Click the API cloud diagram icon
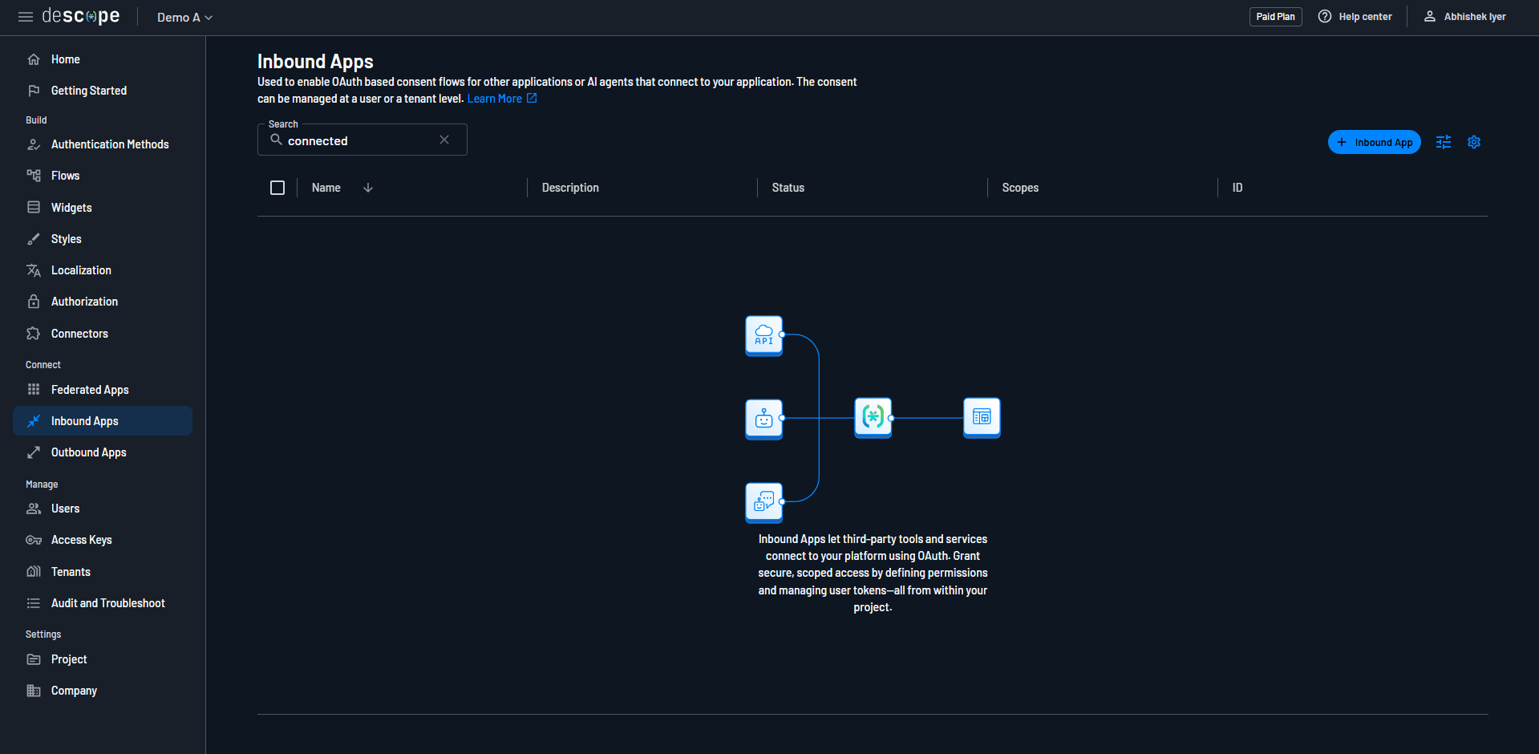 click(x=763, y=335)
